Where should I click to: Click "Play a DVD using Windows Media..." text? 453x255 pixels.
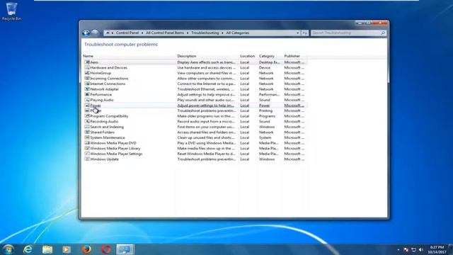click(x=207, y=143)
